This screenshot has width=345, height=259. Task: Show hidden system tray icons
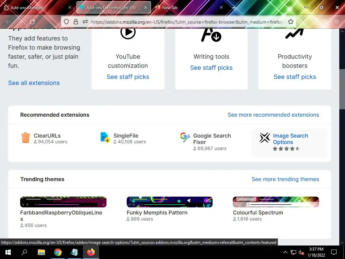(285, 252)
